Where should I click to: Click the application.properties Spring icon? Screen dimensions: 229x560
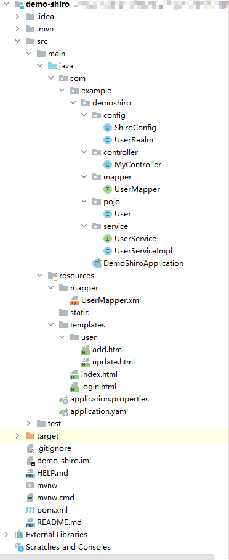click(63, 399)
